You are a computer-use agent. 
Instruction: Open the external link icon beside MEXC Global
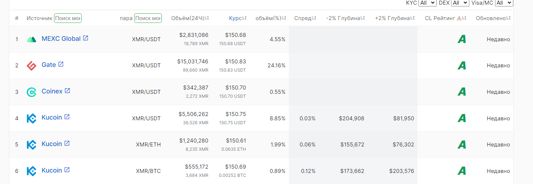pyautogui.click(x=86, y=38)
